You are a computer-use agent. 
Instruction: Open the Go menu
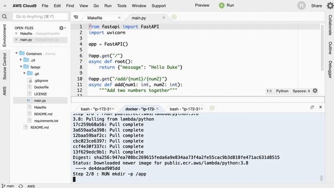96,6
